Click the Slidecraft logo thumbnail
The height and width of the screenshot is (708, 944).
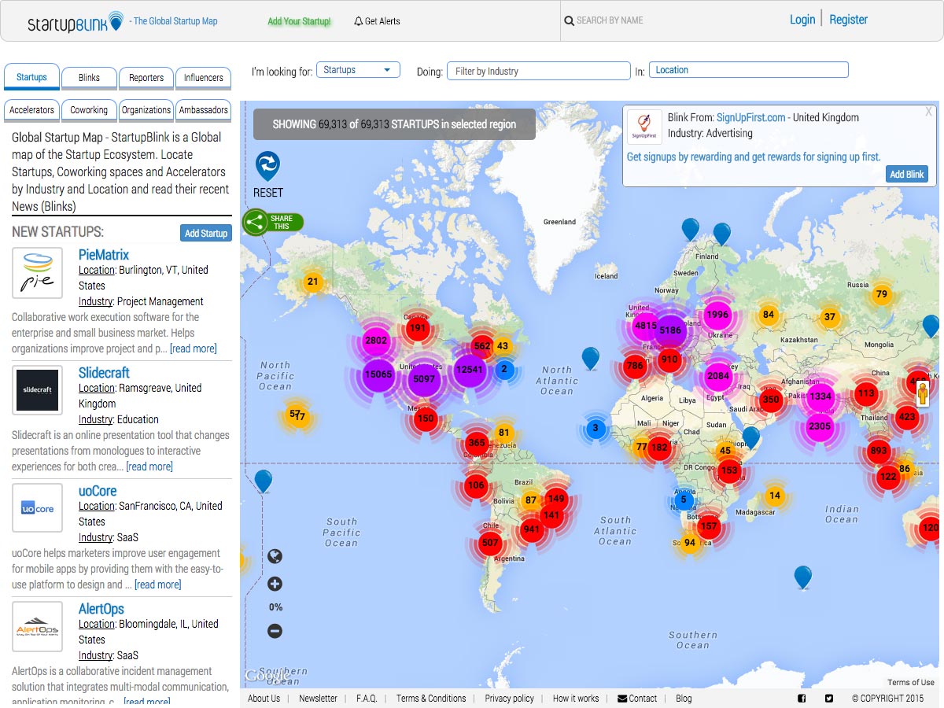click(x=37, y=390)
